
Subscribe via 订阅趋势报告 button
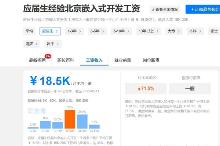pyautogui.click(x=203, y=9)
